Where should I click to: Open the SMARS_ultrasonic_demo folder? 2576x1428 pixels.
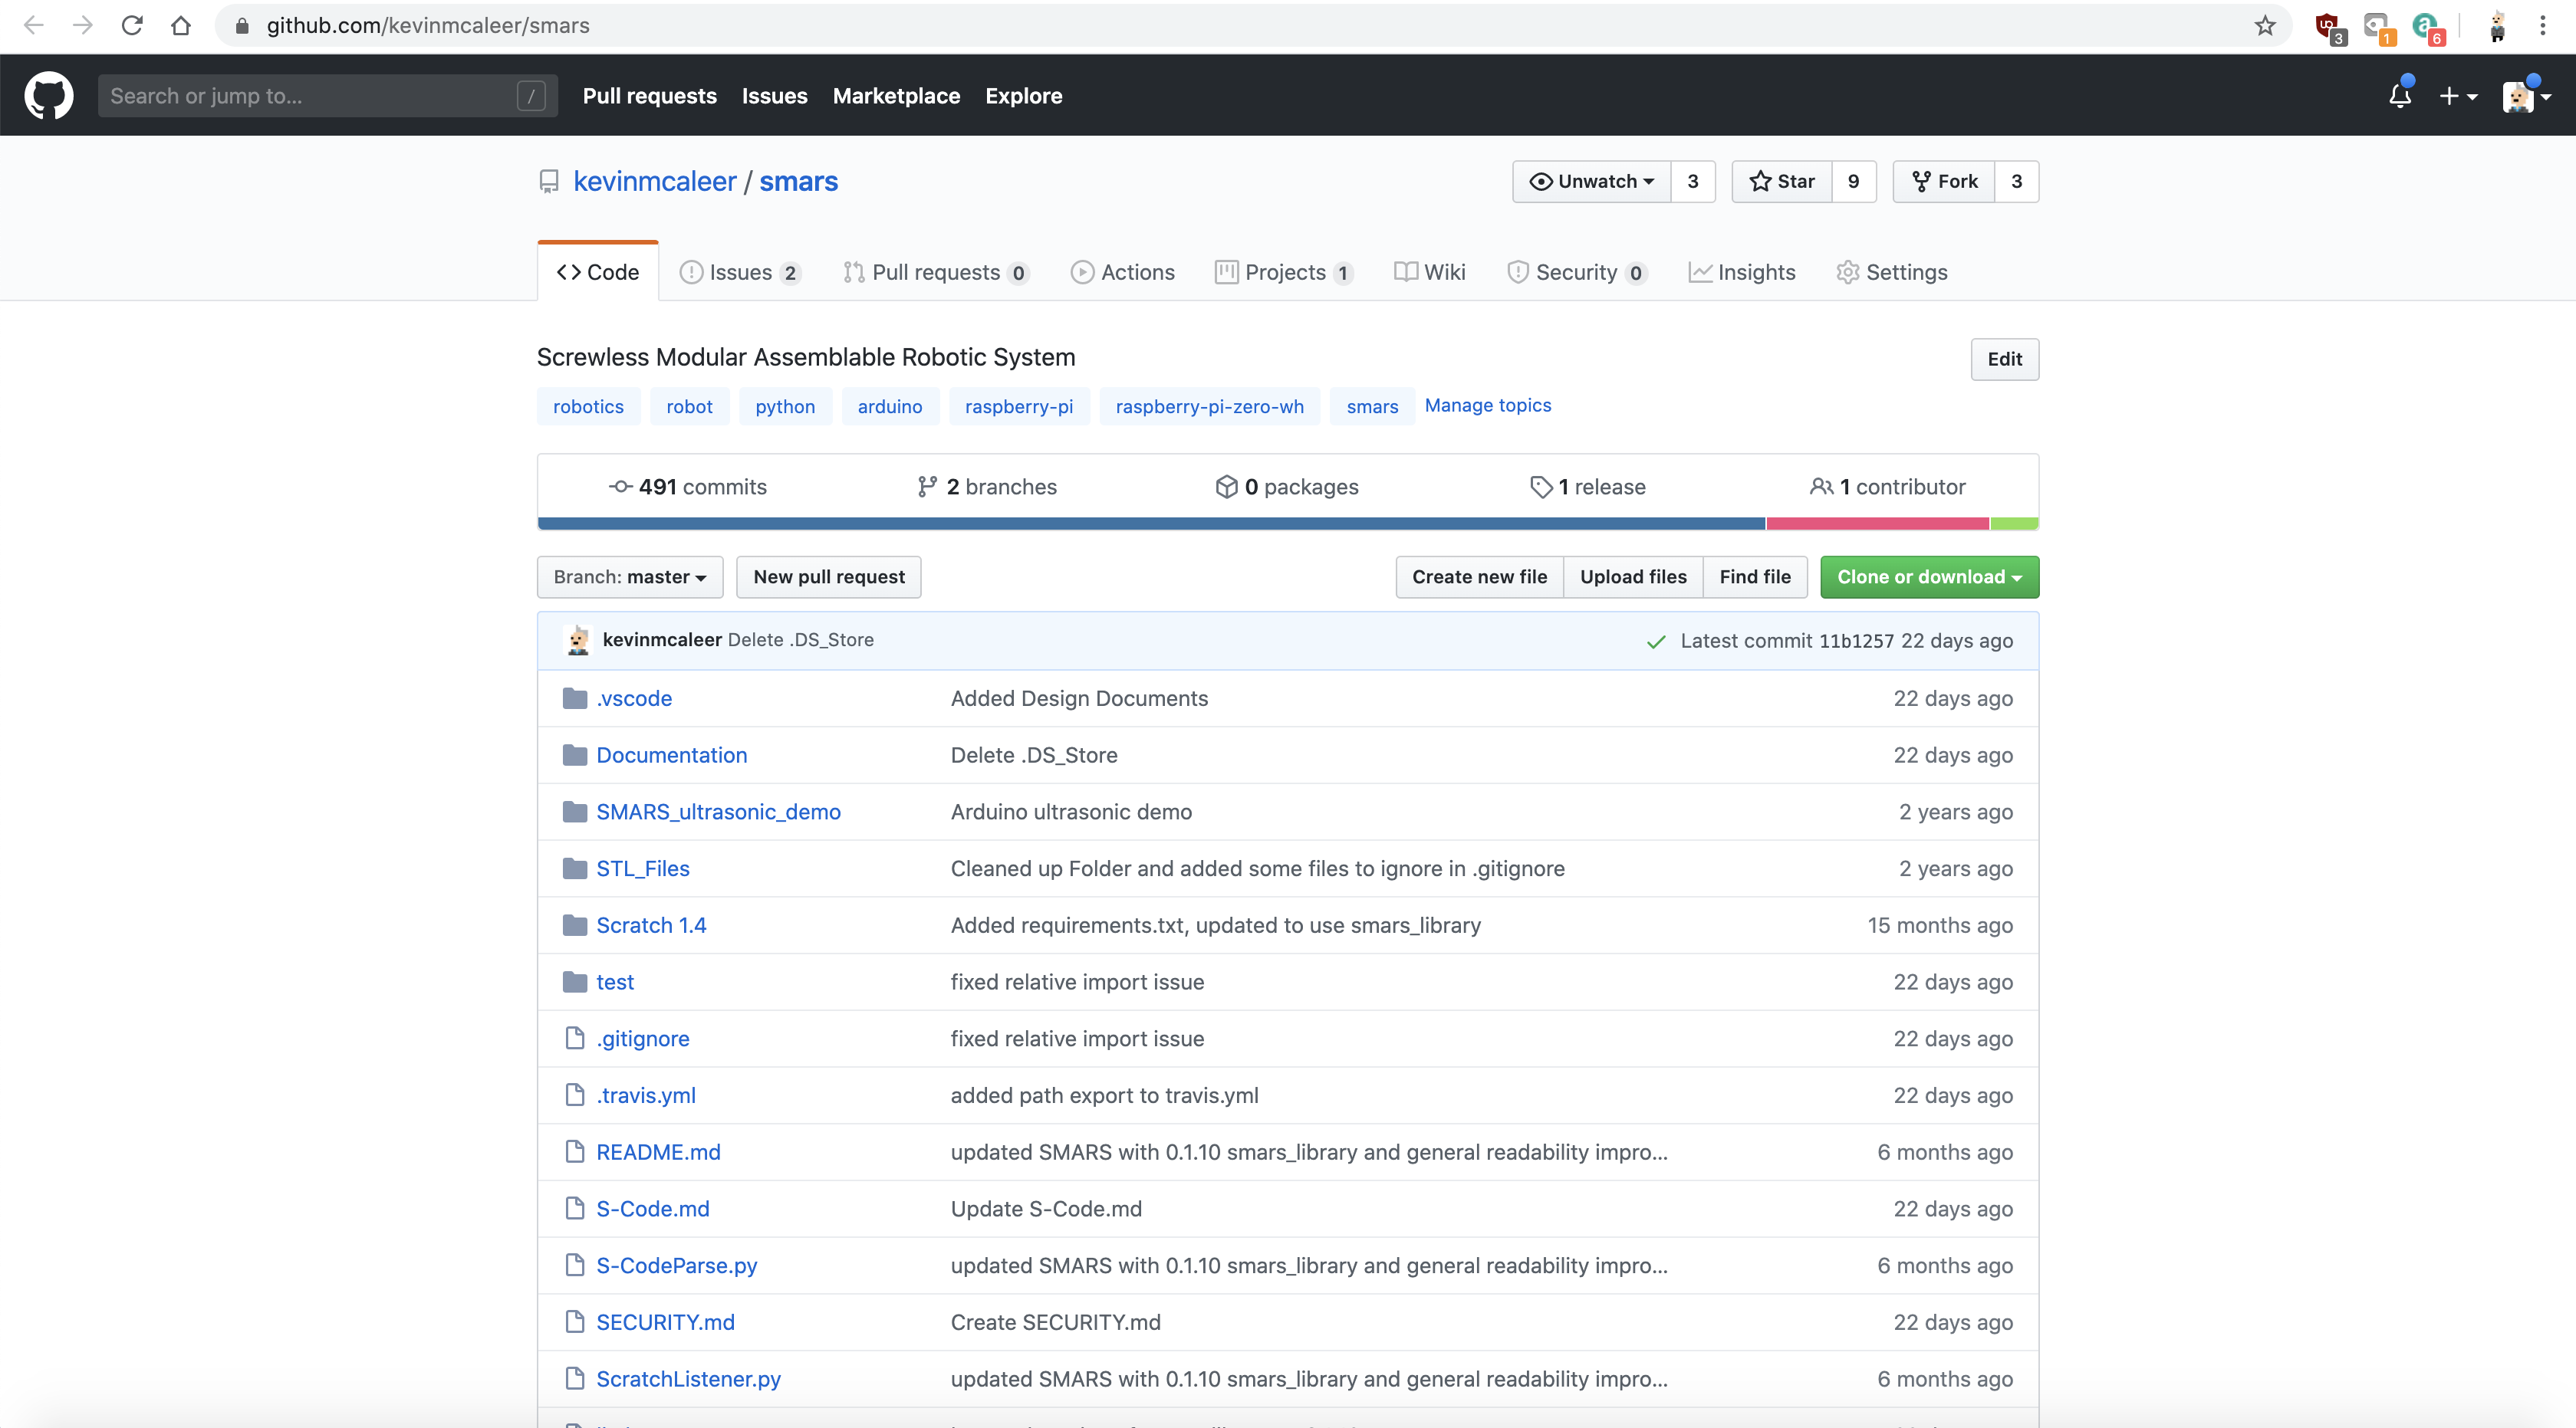(719, 812)
